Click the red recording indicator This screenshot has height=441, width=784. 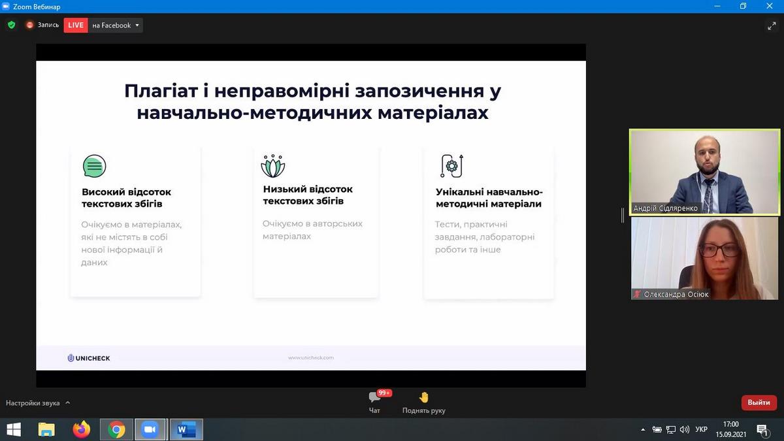[x=29, y=25]
